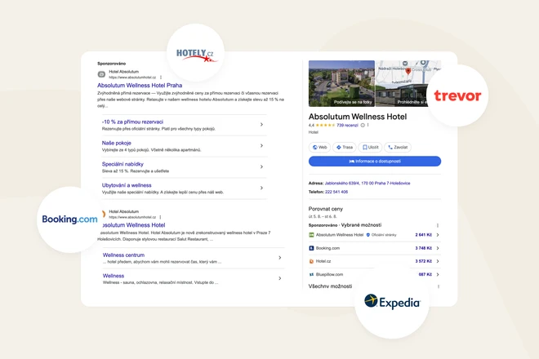Screen dimensions: 539x359
Task: Click the price 2 641 Kč
Action: [424, 235]
